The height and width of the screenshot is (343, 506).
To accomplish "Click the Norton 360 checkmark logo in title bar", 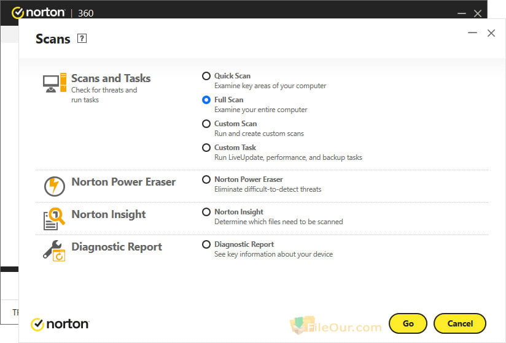I will pos(18,12).
